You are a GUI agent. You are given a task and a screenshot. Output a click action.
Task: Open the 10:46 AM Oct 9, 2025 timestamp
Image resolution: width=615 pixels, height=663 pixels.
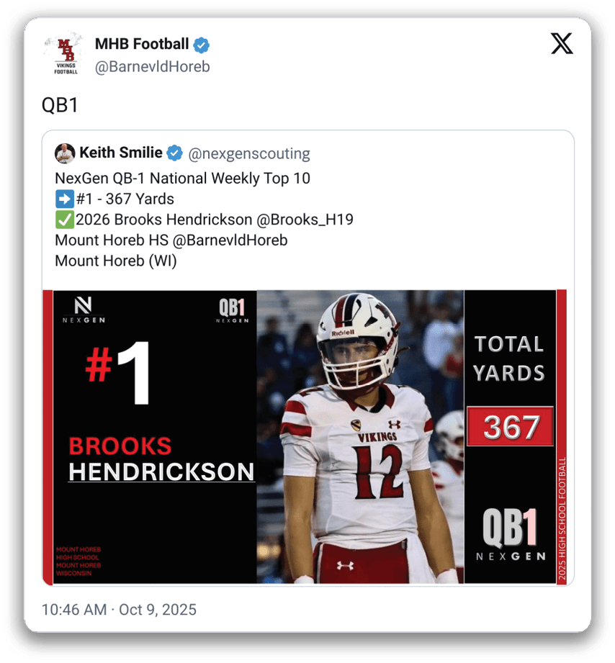[x=119, y=610]
